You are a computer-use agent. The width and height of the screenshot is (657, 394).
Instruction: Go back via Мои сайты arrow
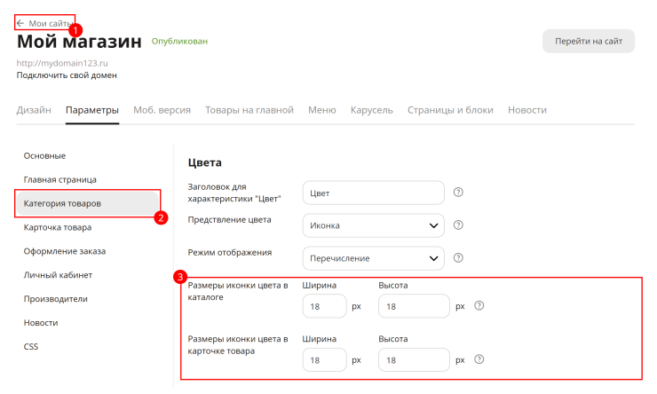tap(20, 23)
